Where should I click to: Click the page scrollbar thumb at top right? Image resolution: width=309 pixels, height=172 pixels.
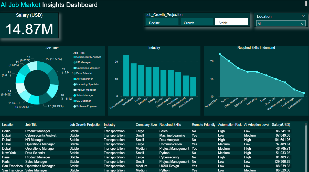pyautogui.click(x=306, y=3)
